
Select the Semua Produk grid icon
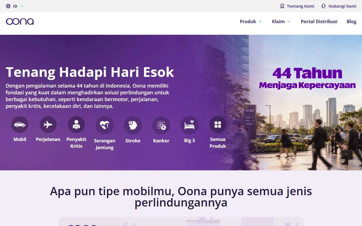tap(218, 125)
